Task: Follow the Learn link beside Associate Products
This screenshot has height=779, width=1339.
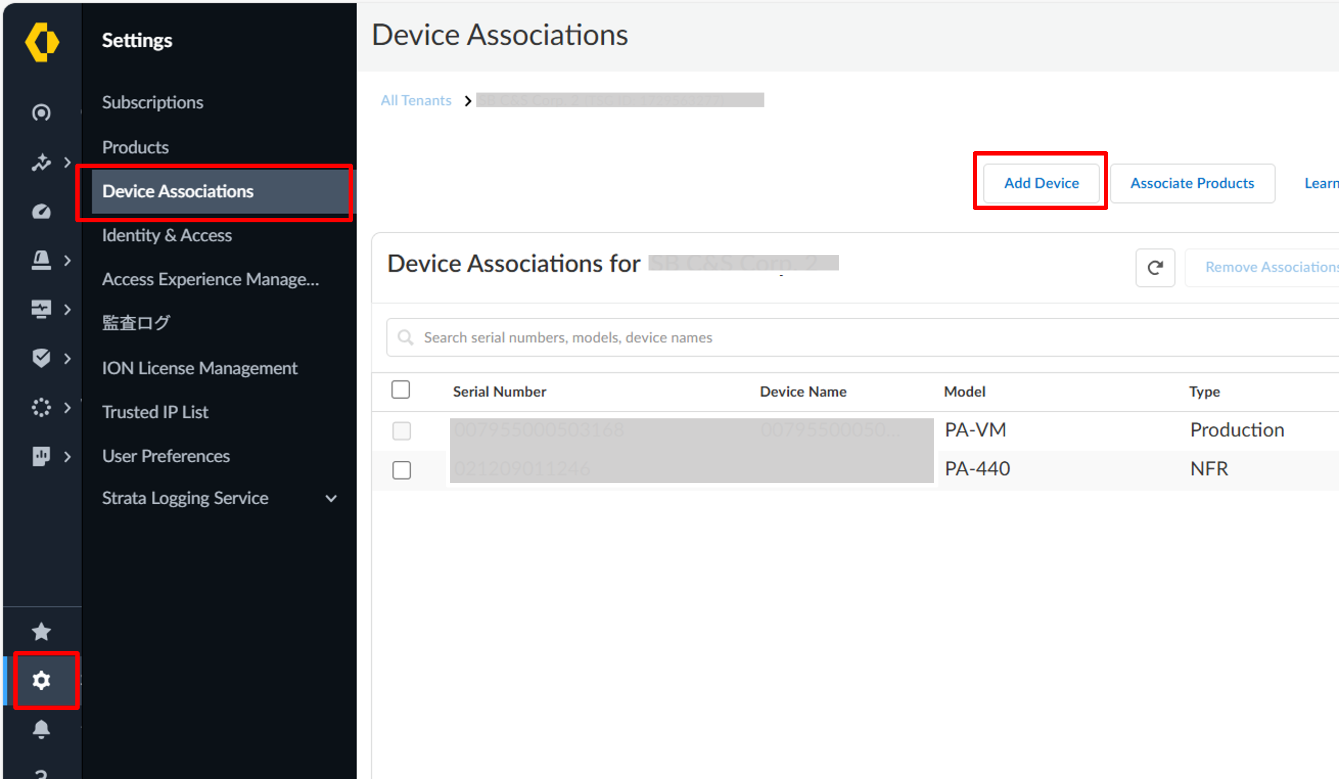Action: (1321, 183)
